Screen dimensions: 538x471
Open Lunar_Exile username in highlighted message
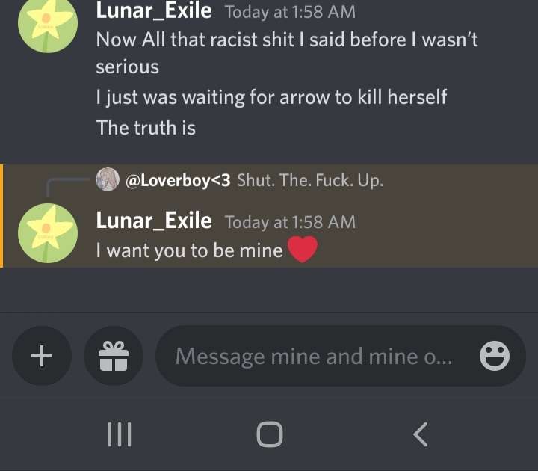click(154, 221)
